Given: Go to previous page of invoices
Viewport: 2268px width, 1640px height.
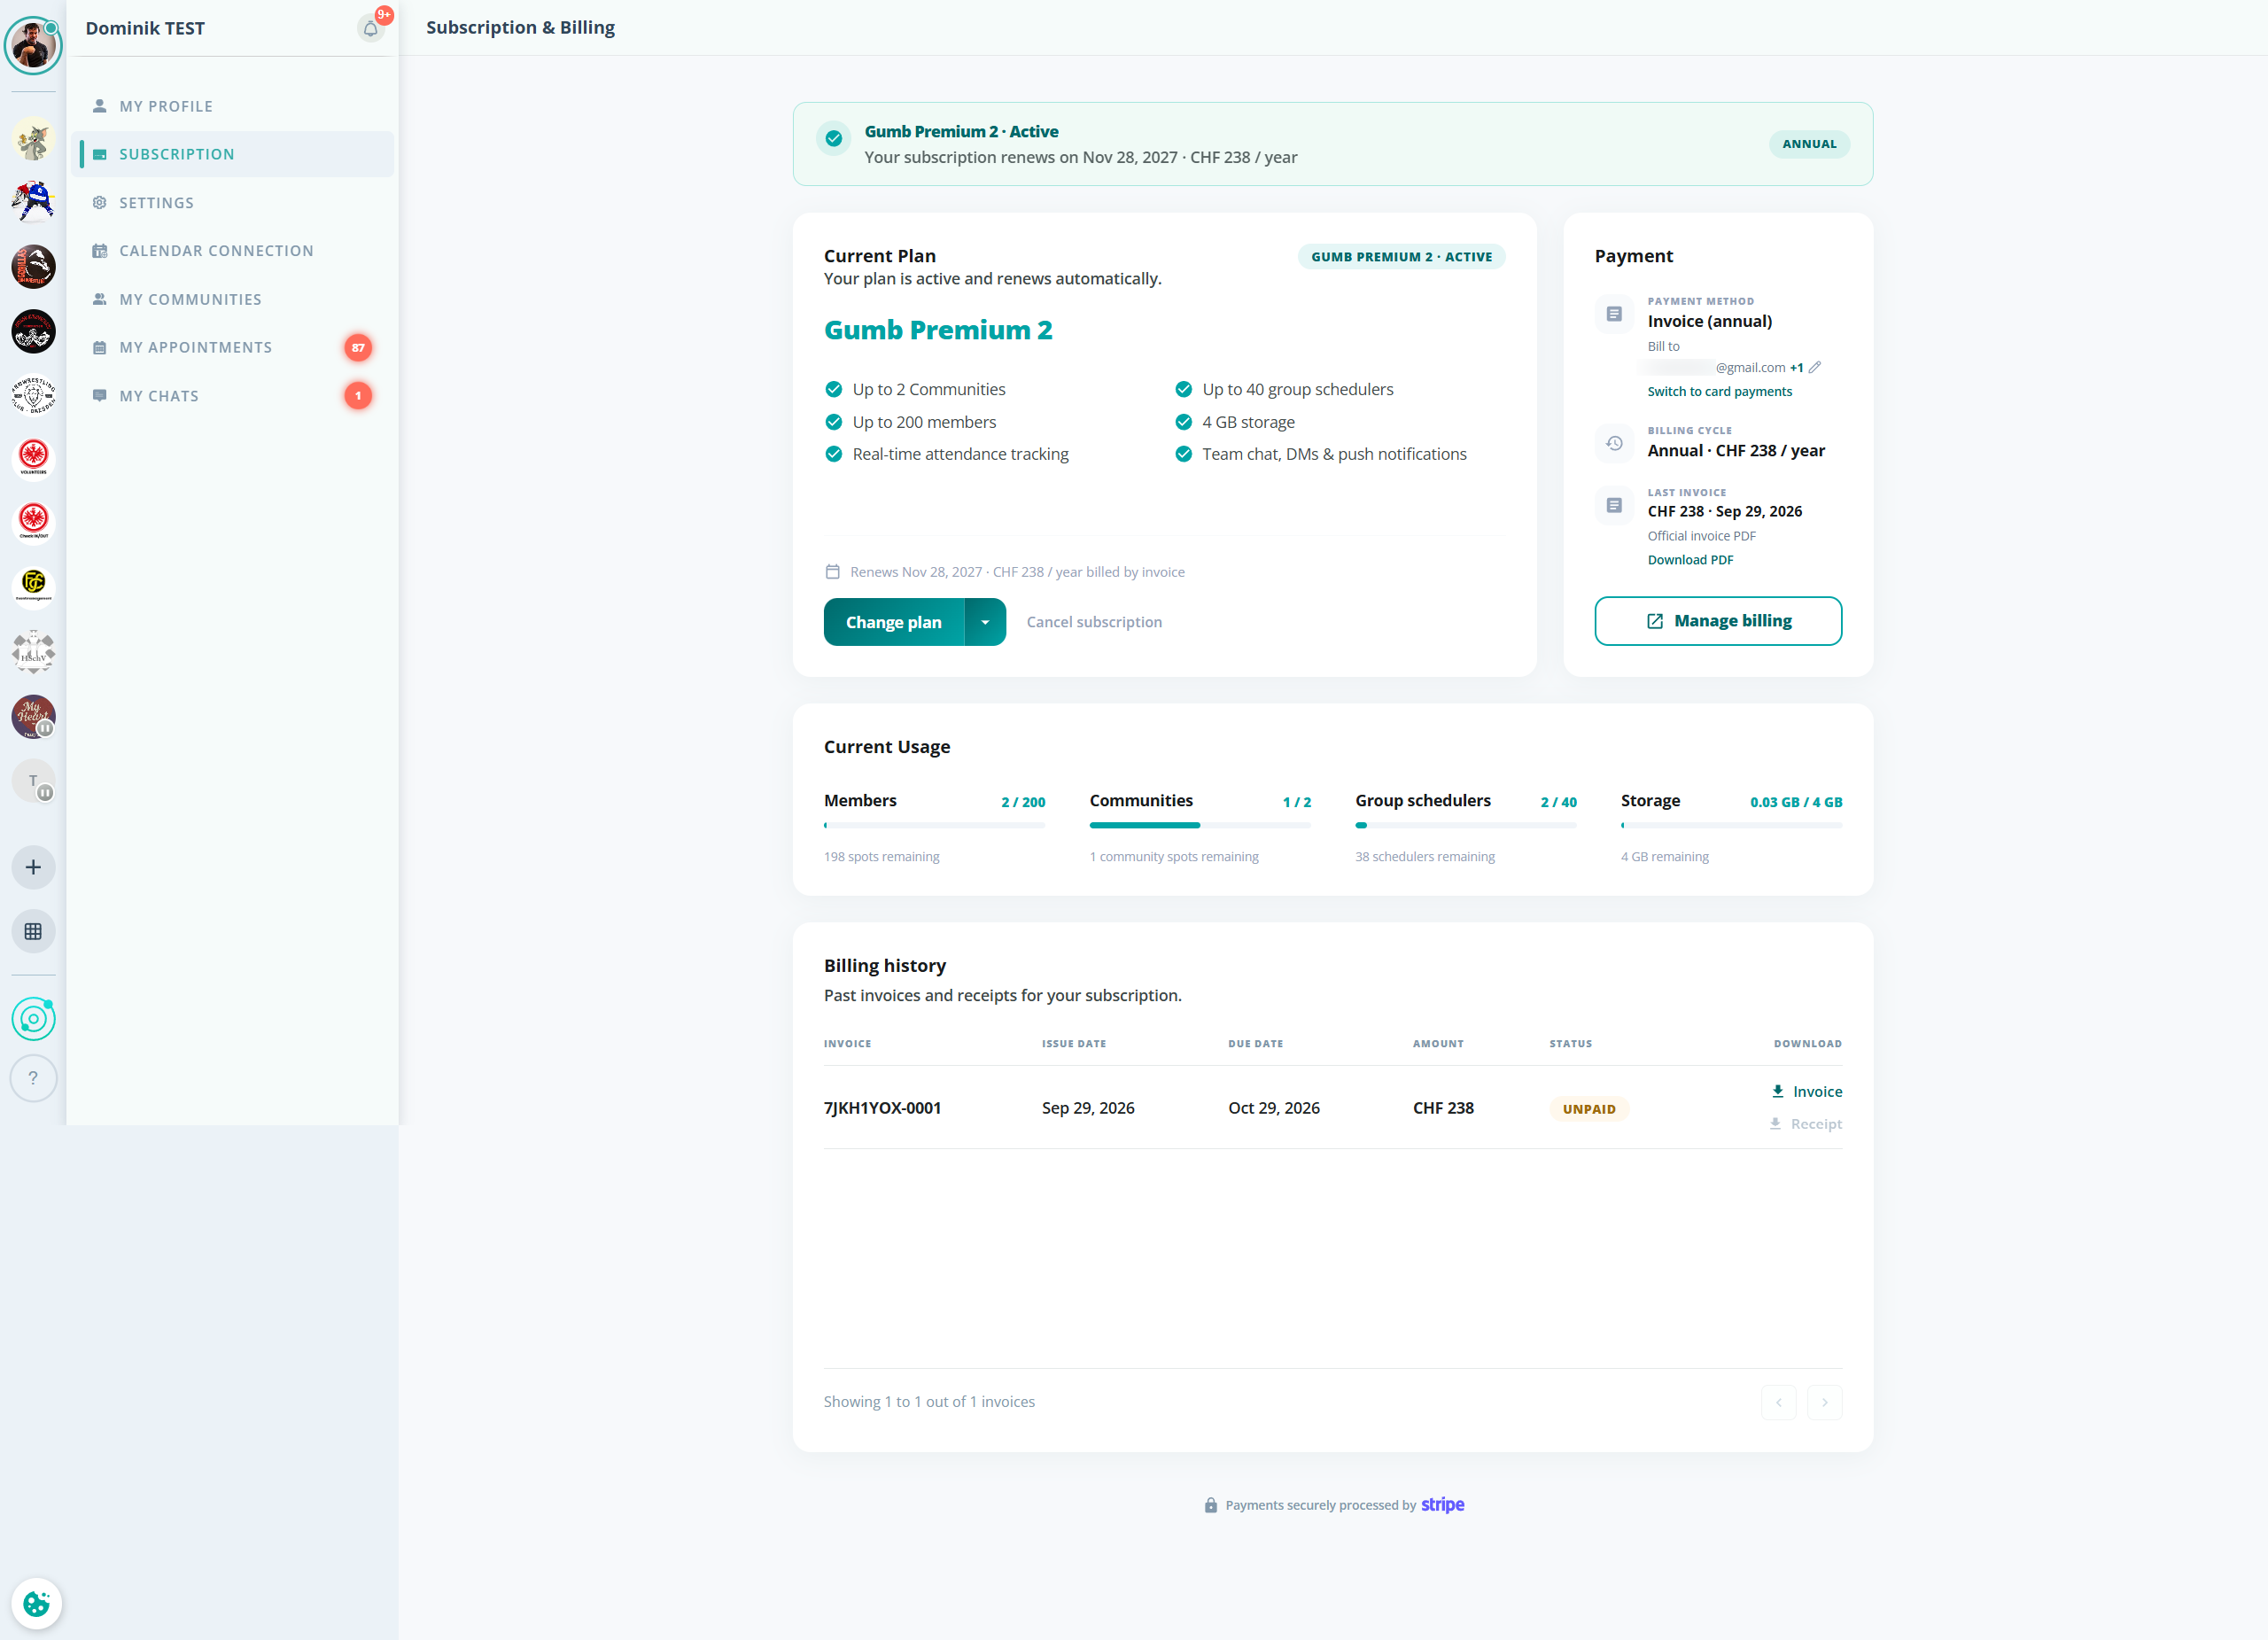Looking at the screenshot, I should (x=1779, y=1402).
